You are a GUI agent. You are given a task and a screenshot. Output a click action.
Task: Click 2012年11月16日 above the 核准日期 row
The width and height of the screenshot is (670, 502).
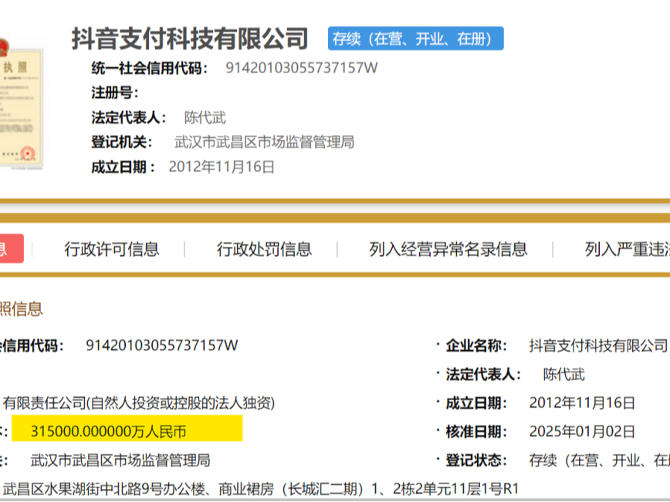(x=582, y=403)
